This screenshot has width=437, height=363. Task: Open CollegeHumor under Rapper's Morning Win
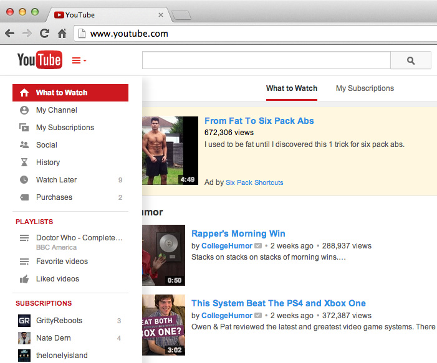[x=227, y=246]
